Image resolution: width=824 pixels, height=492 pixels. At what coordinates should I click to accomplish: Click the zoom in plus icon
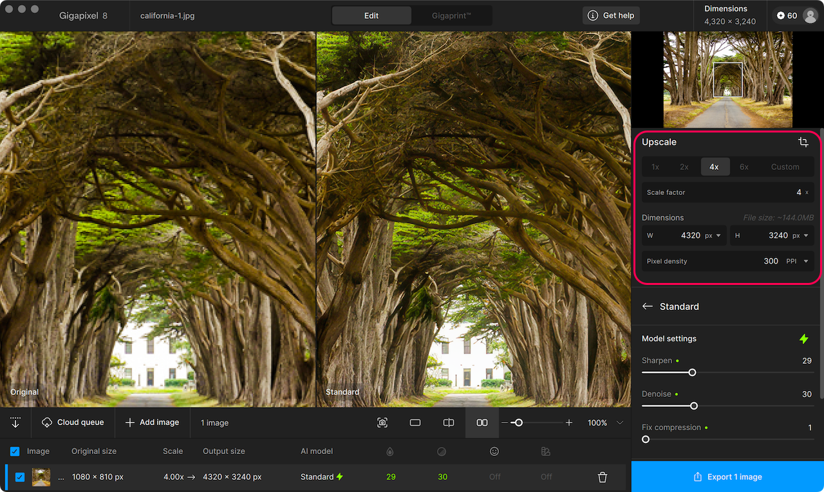569,423
